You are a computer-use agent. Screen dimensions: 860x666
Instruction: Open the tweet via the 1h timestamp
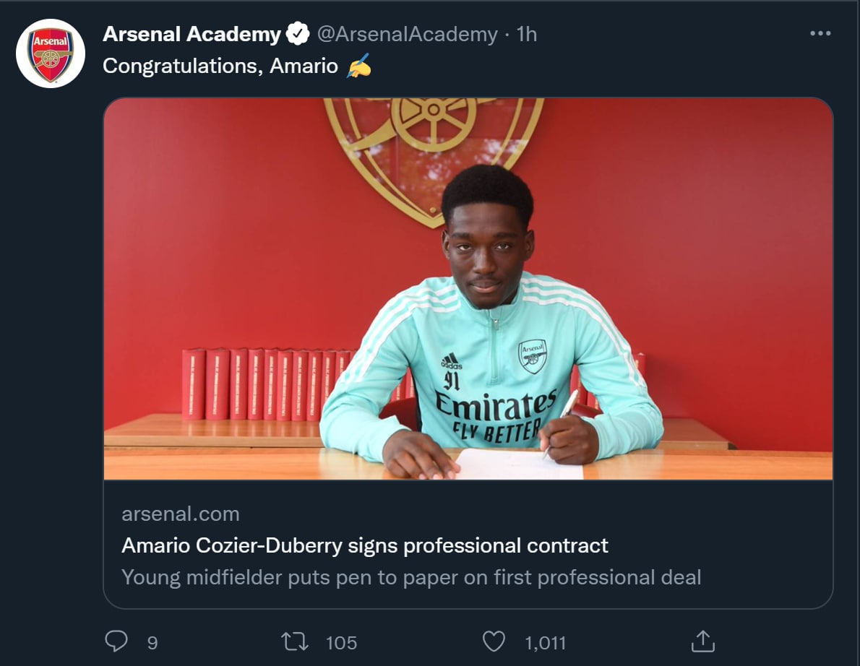coord(527,34)
